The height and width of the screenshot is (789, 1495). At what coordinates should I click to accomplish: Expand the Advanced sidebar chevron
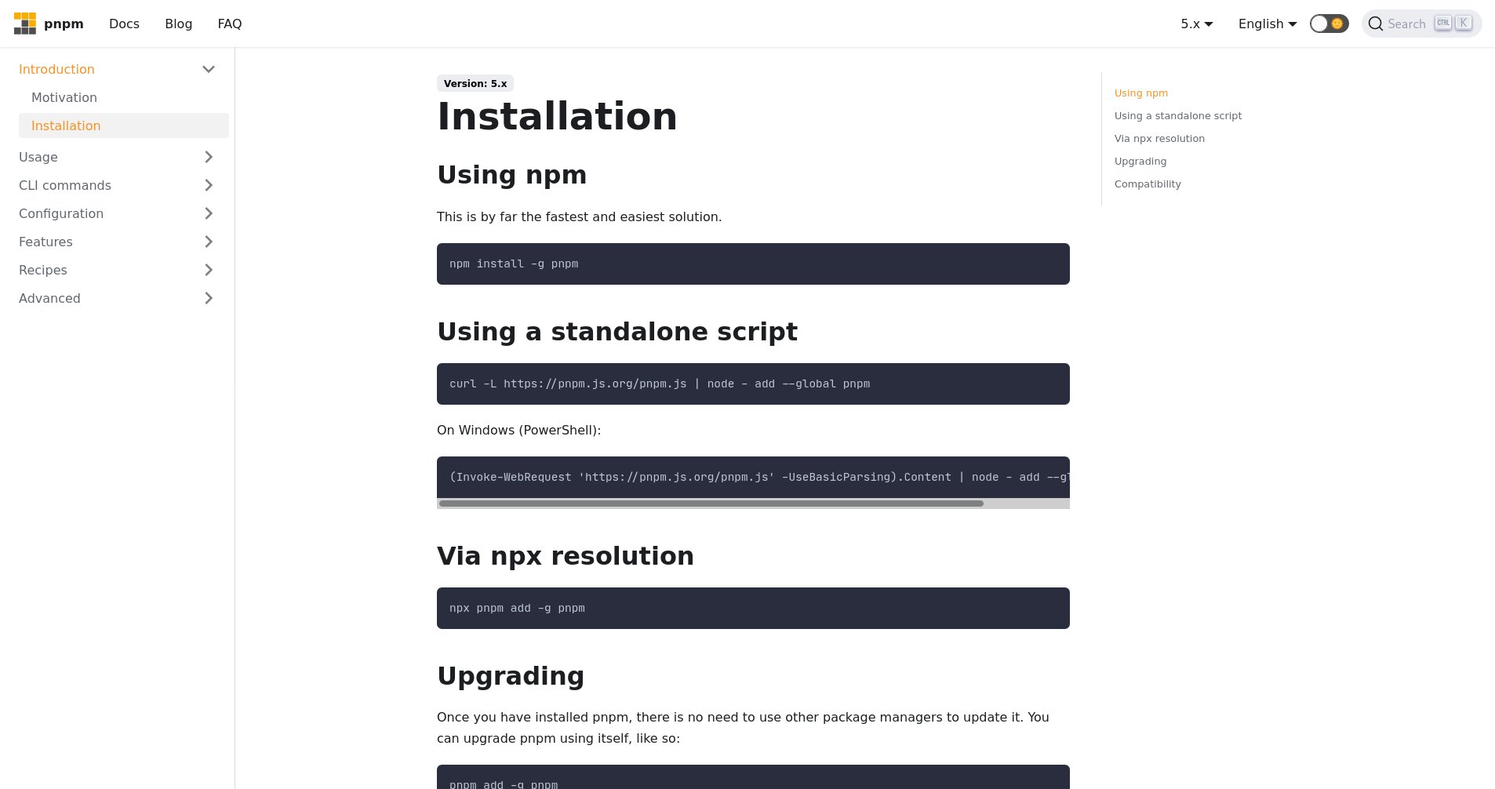[x=209, y=298]
